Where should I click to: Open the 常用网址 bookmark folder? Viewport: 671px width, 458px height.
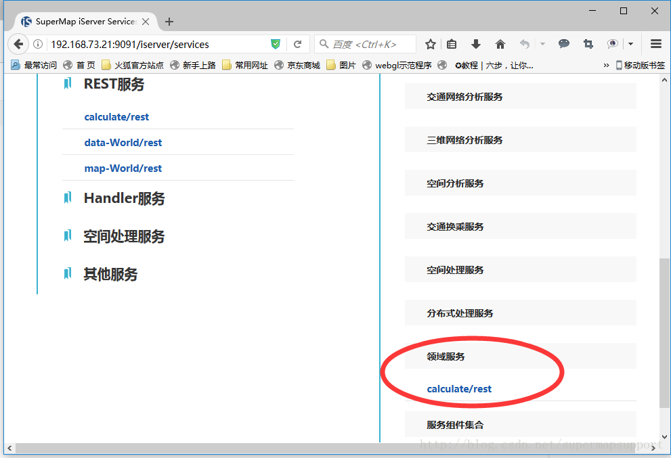[x=245, y=66]
